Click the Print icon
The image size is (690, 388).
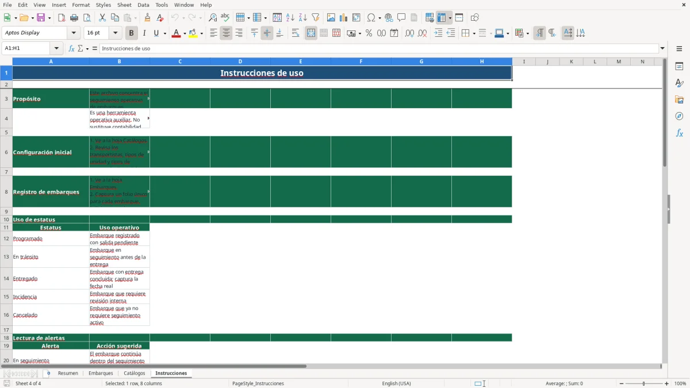pyautogui.click(x=74, y=18)
